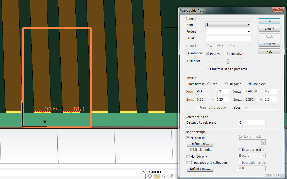The image size is (287, 179).
Task: Preview the waveguide port
Action: tap(269, 44)
